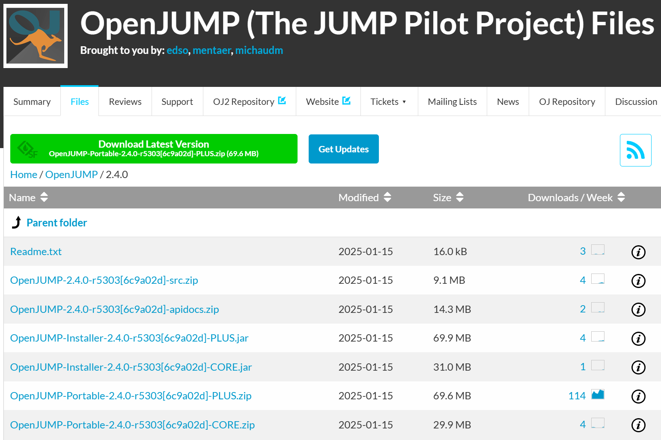This screenshot has height=440, width=661.
Task: Sort files by Modified column
Action: (x=387, y=197)
